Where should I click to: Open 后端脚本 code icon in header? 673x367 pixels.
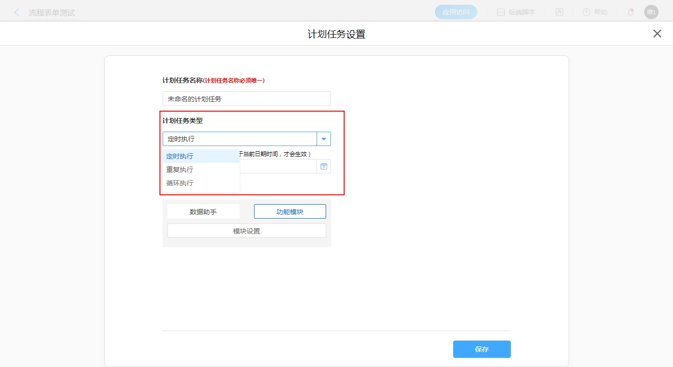pyautogui.click(x=501, y=12)
